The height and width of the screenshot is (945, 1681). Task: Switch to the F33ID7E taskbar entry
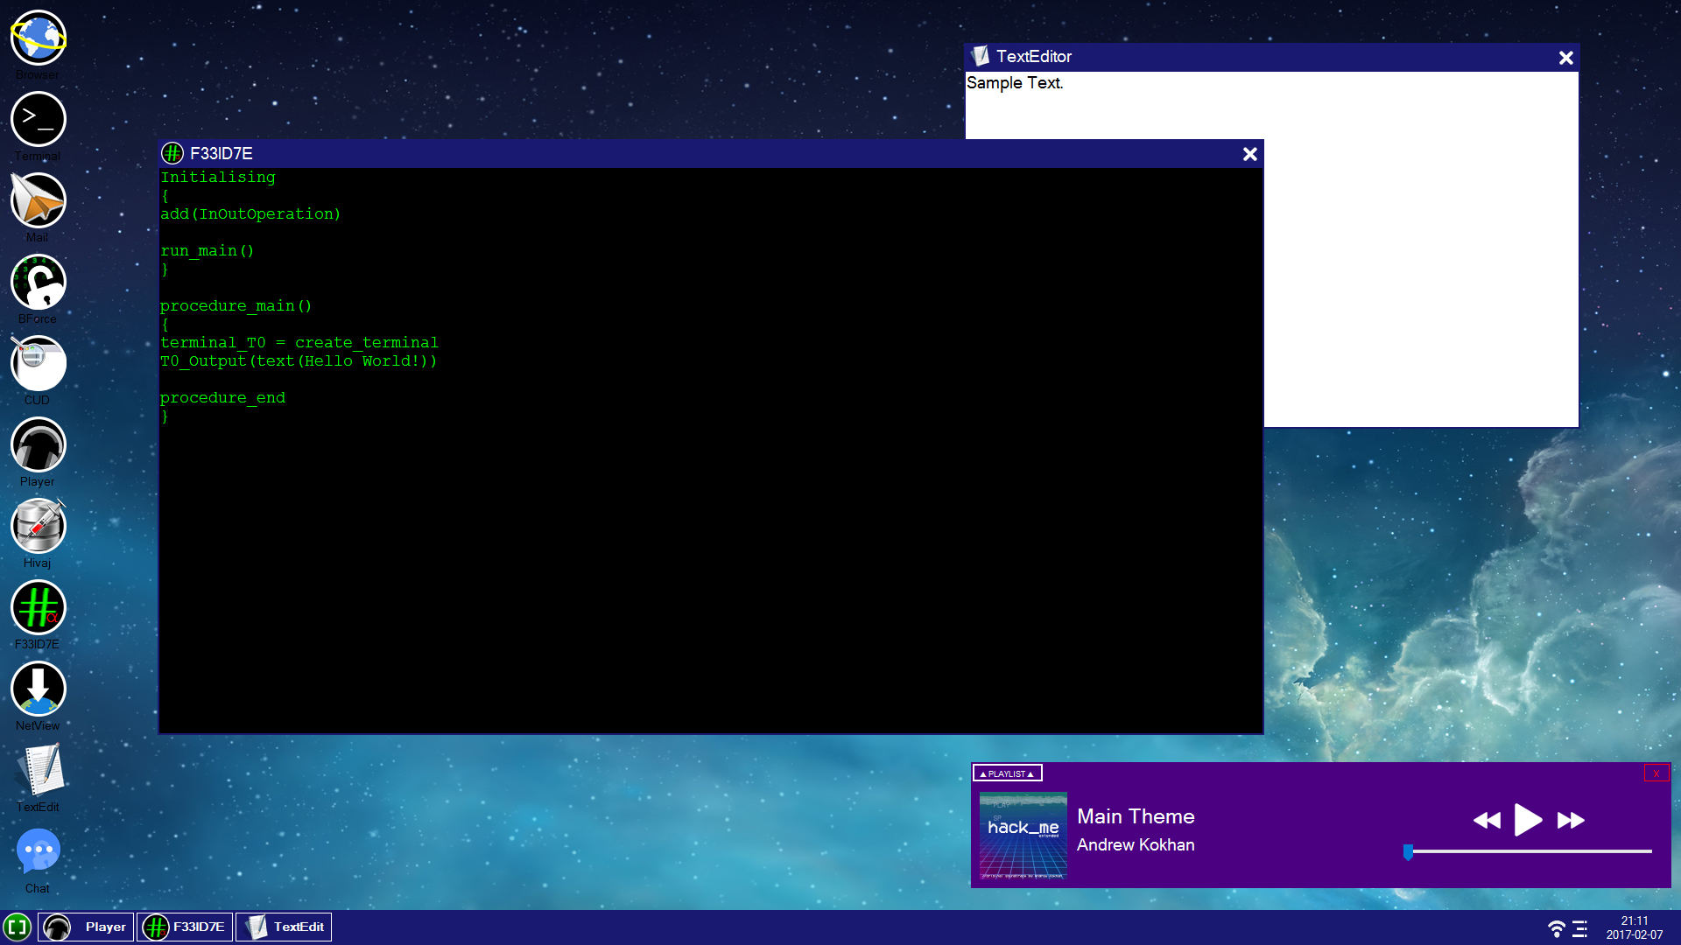pyautogui.click(x=185, y=927)
